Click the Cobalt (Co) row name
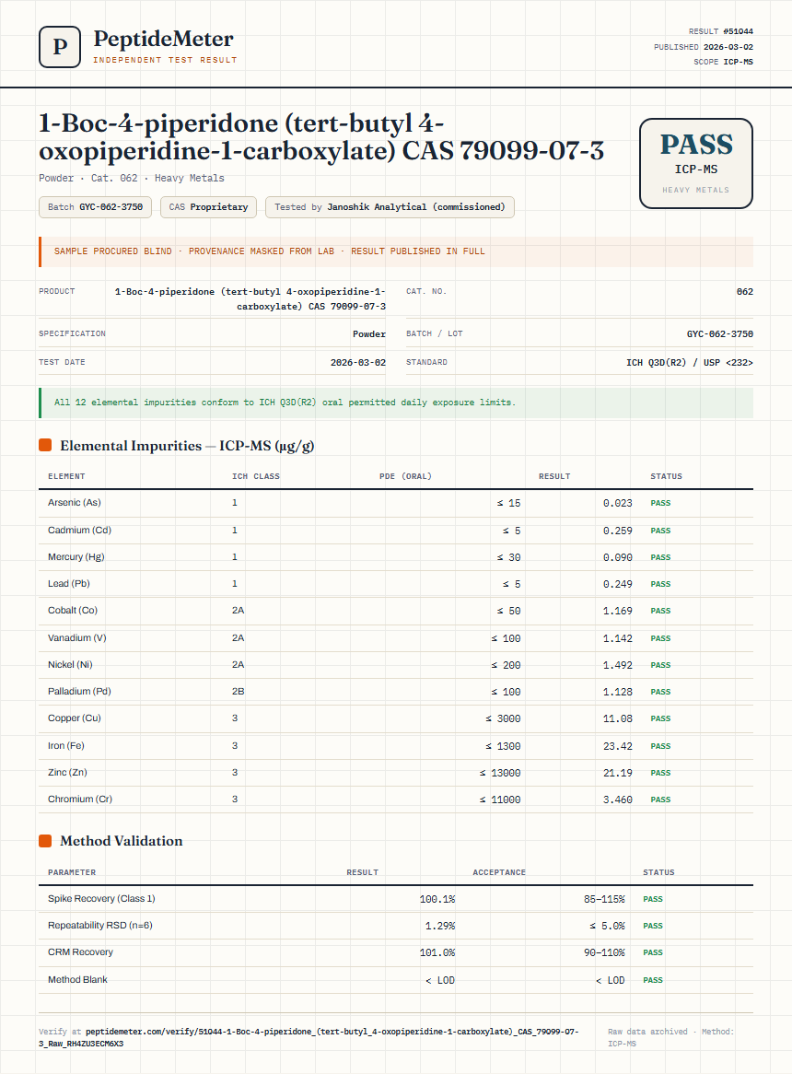This screenshot has width=792, height=1074. [73, 611]
